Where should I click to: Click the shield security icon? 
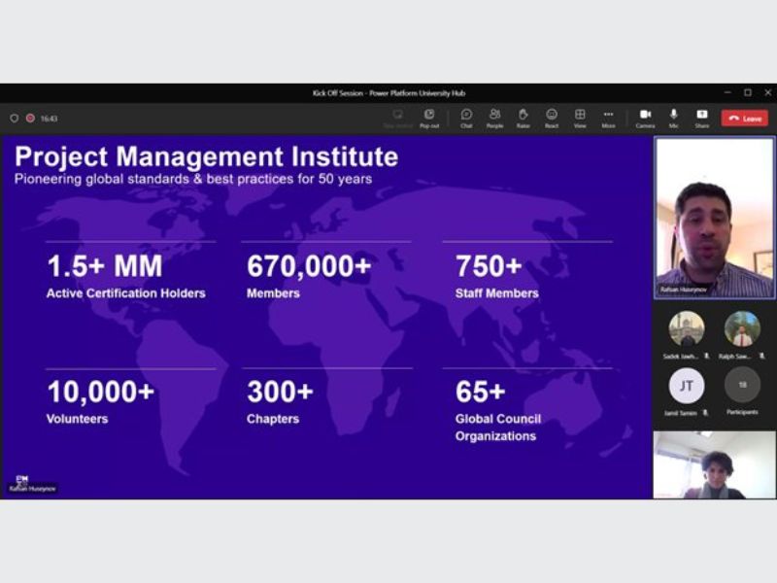click(15, 119)
